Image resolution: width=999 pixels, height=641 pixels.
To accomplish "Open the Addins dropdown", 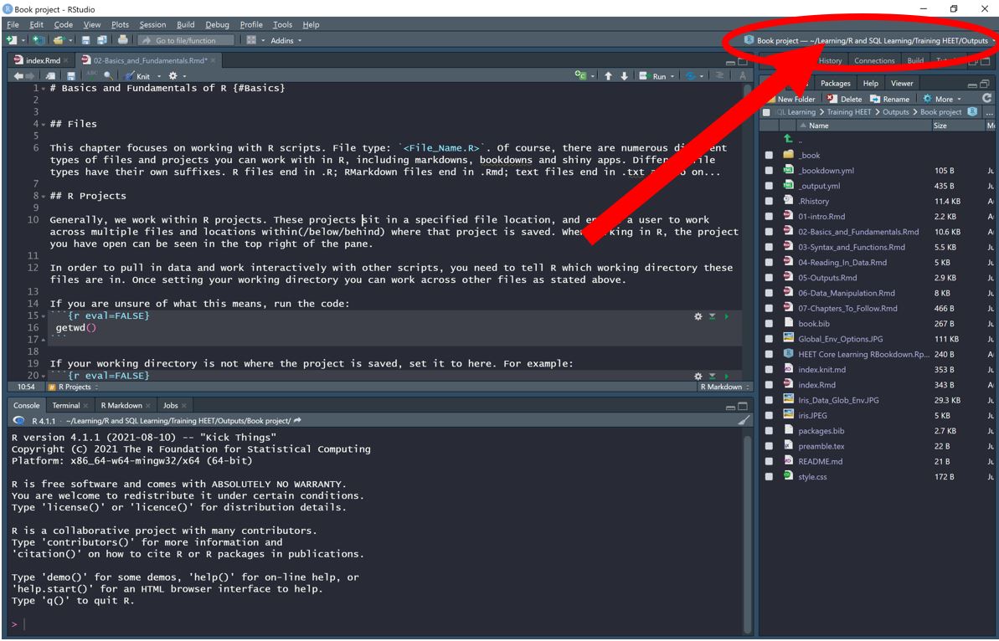I will [x=286, y=40].
